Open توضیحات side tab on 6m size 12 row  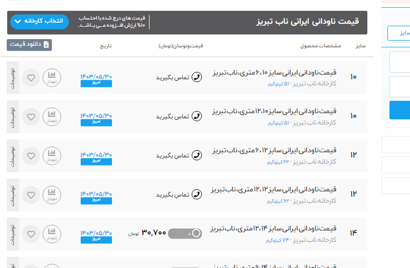pos(13,155)
